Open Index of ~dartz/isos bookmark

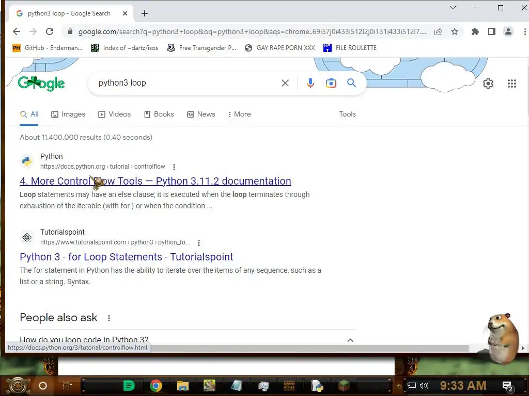125,48
